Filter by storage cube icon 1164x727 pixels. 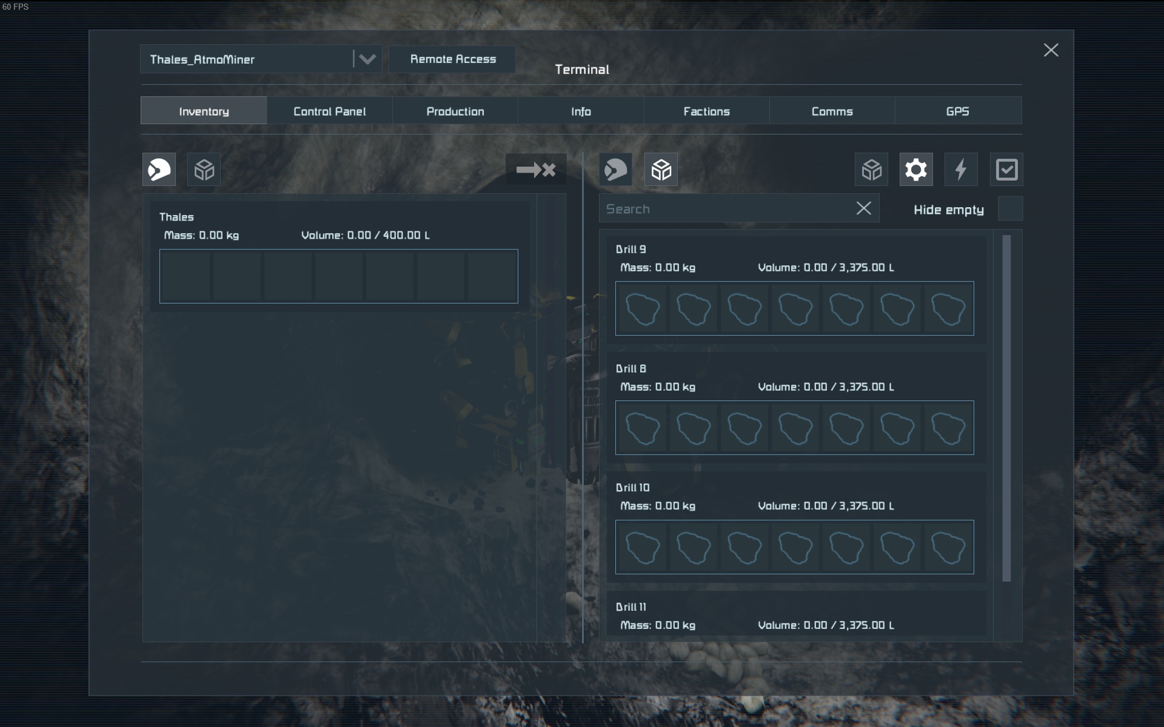click(871, 170)
